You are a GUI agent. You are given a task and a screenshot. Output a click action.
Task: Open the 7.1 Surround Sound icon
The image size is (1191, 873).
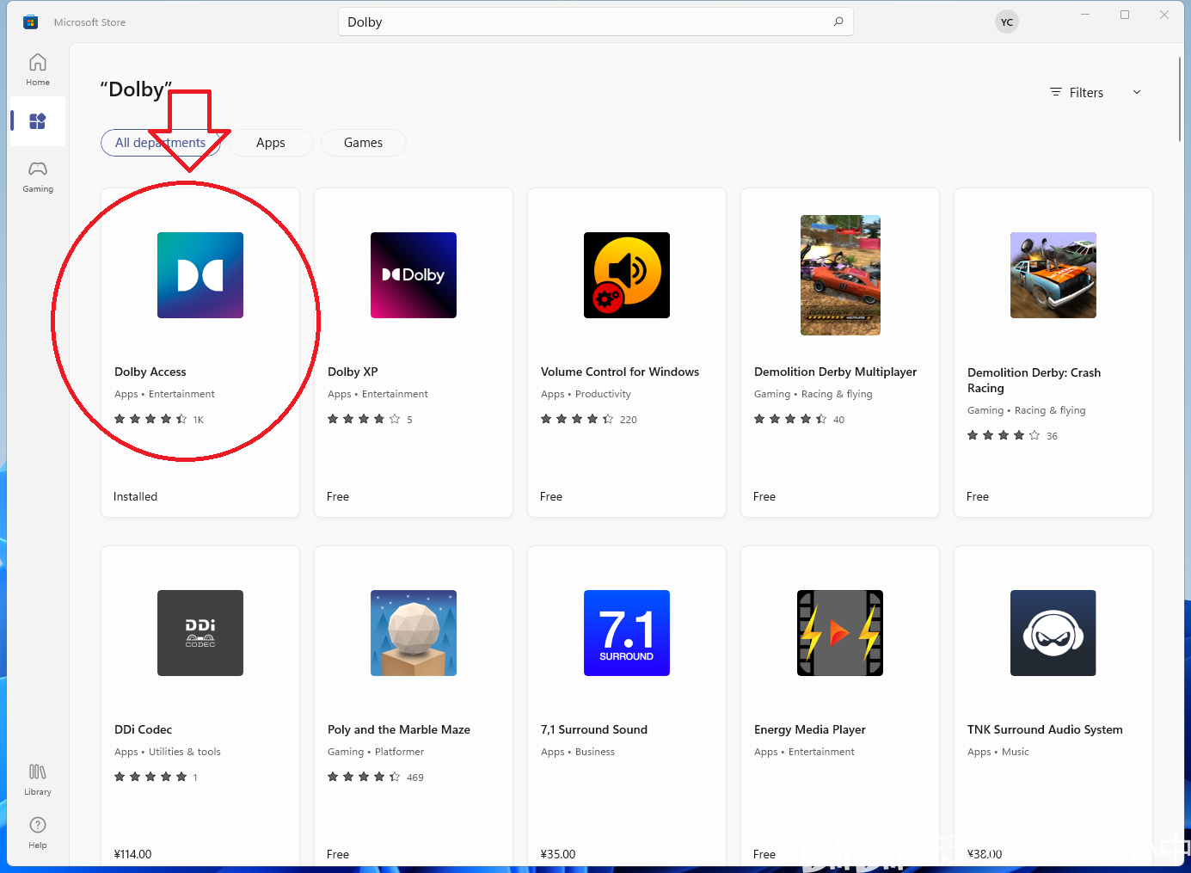627,633
